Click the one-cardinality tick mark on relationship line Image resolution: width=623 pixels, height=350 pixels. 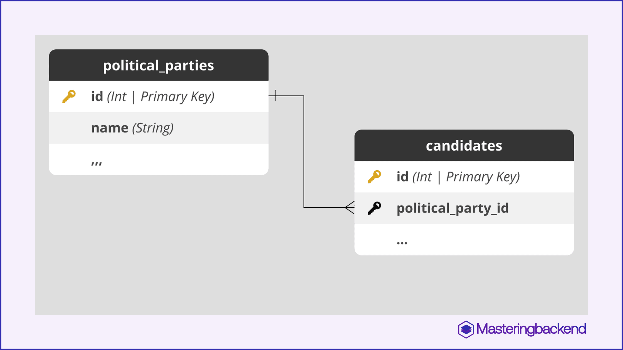click(275, 96)
